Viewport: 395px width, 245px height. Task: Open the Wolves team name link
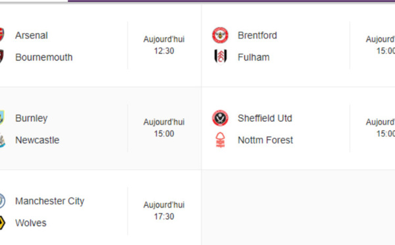click(31, 223)
